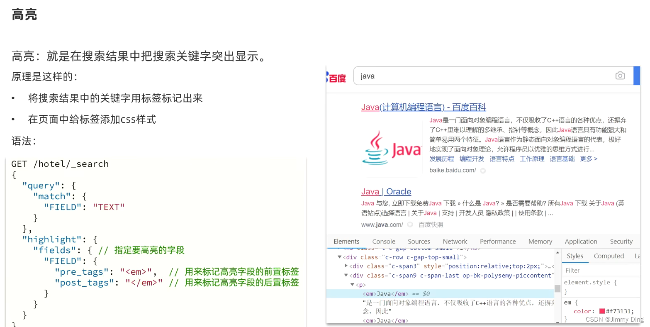The image size is (650, 327).
Task: Click the camera image-search icon
Action: 620,76
